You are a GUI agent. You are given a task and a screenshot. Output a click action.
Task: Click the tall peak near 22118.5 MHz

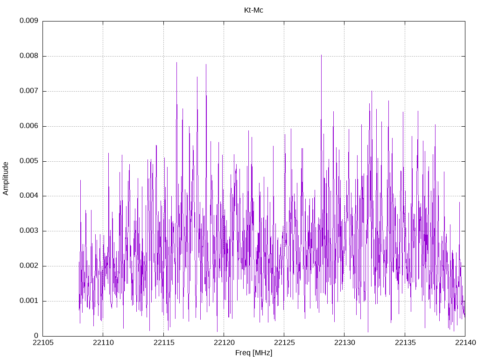(x=206, y=65)
